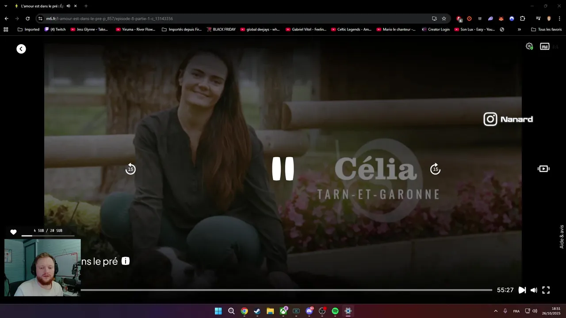Image resolution: width=566 pixels, height=318 pixels.
Task: Toggle subtitles in the video player
Action: tap(545, 46)
